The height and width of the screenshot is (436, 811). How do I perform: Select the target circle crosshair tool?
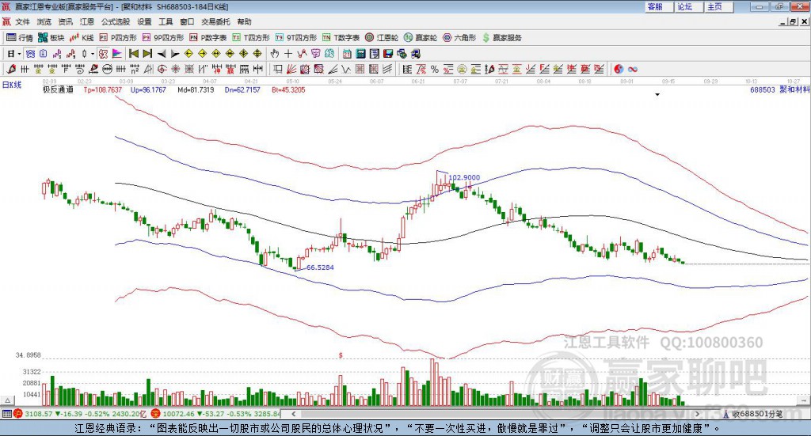coord(162,69)
